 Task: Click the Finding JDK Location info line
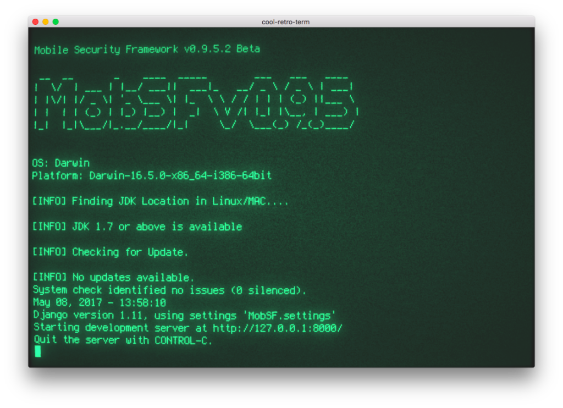(160, 201)
